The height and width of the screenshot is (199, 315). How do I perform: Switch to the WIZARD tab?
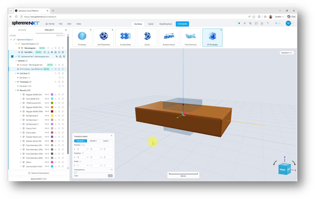tap(22, 30)
